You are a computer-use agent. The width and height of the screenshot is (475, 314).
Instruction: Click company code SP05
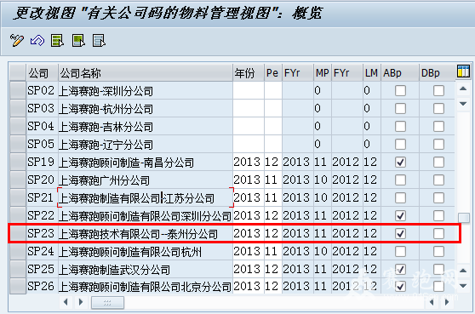[41, 144]
